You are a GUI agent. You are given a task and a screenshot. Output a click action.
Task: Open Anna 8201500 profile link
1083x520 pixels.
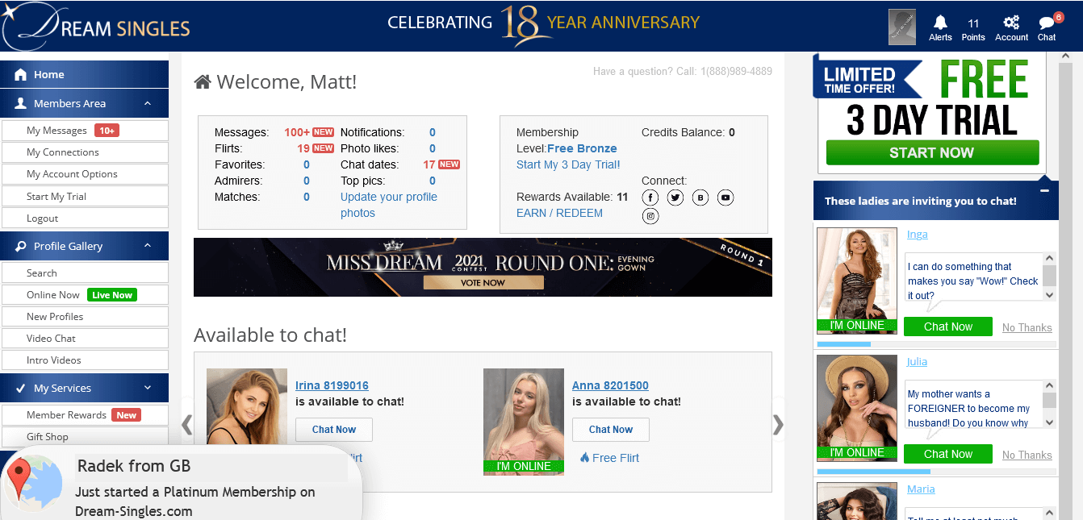point(610,385)
